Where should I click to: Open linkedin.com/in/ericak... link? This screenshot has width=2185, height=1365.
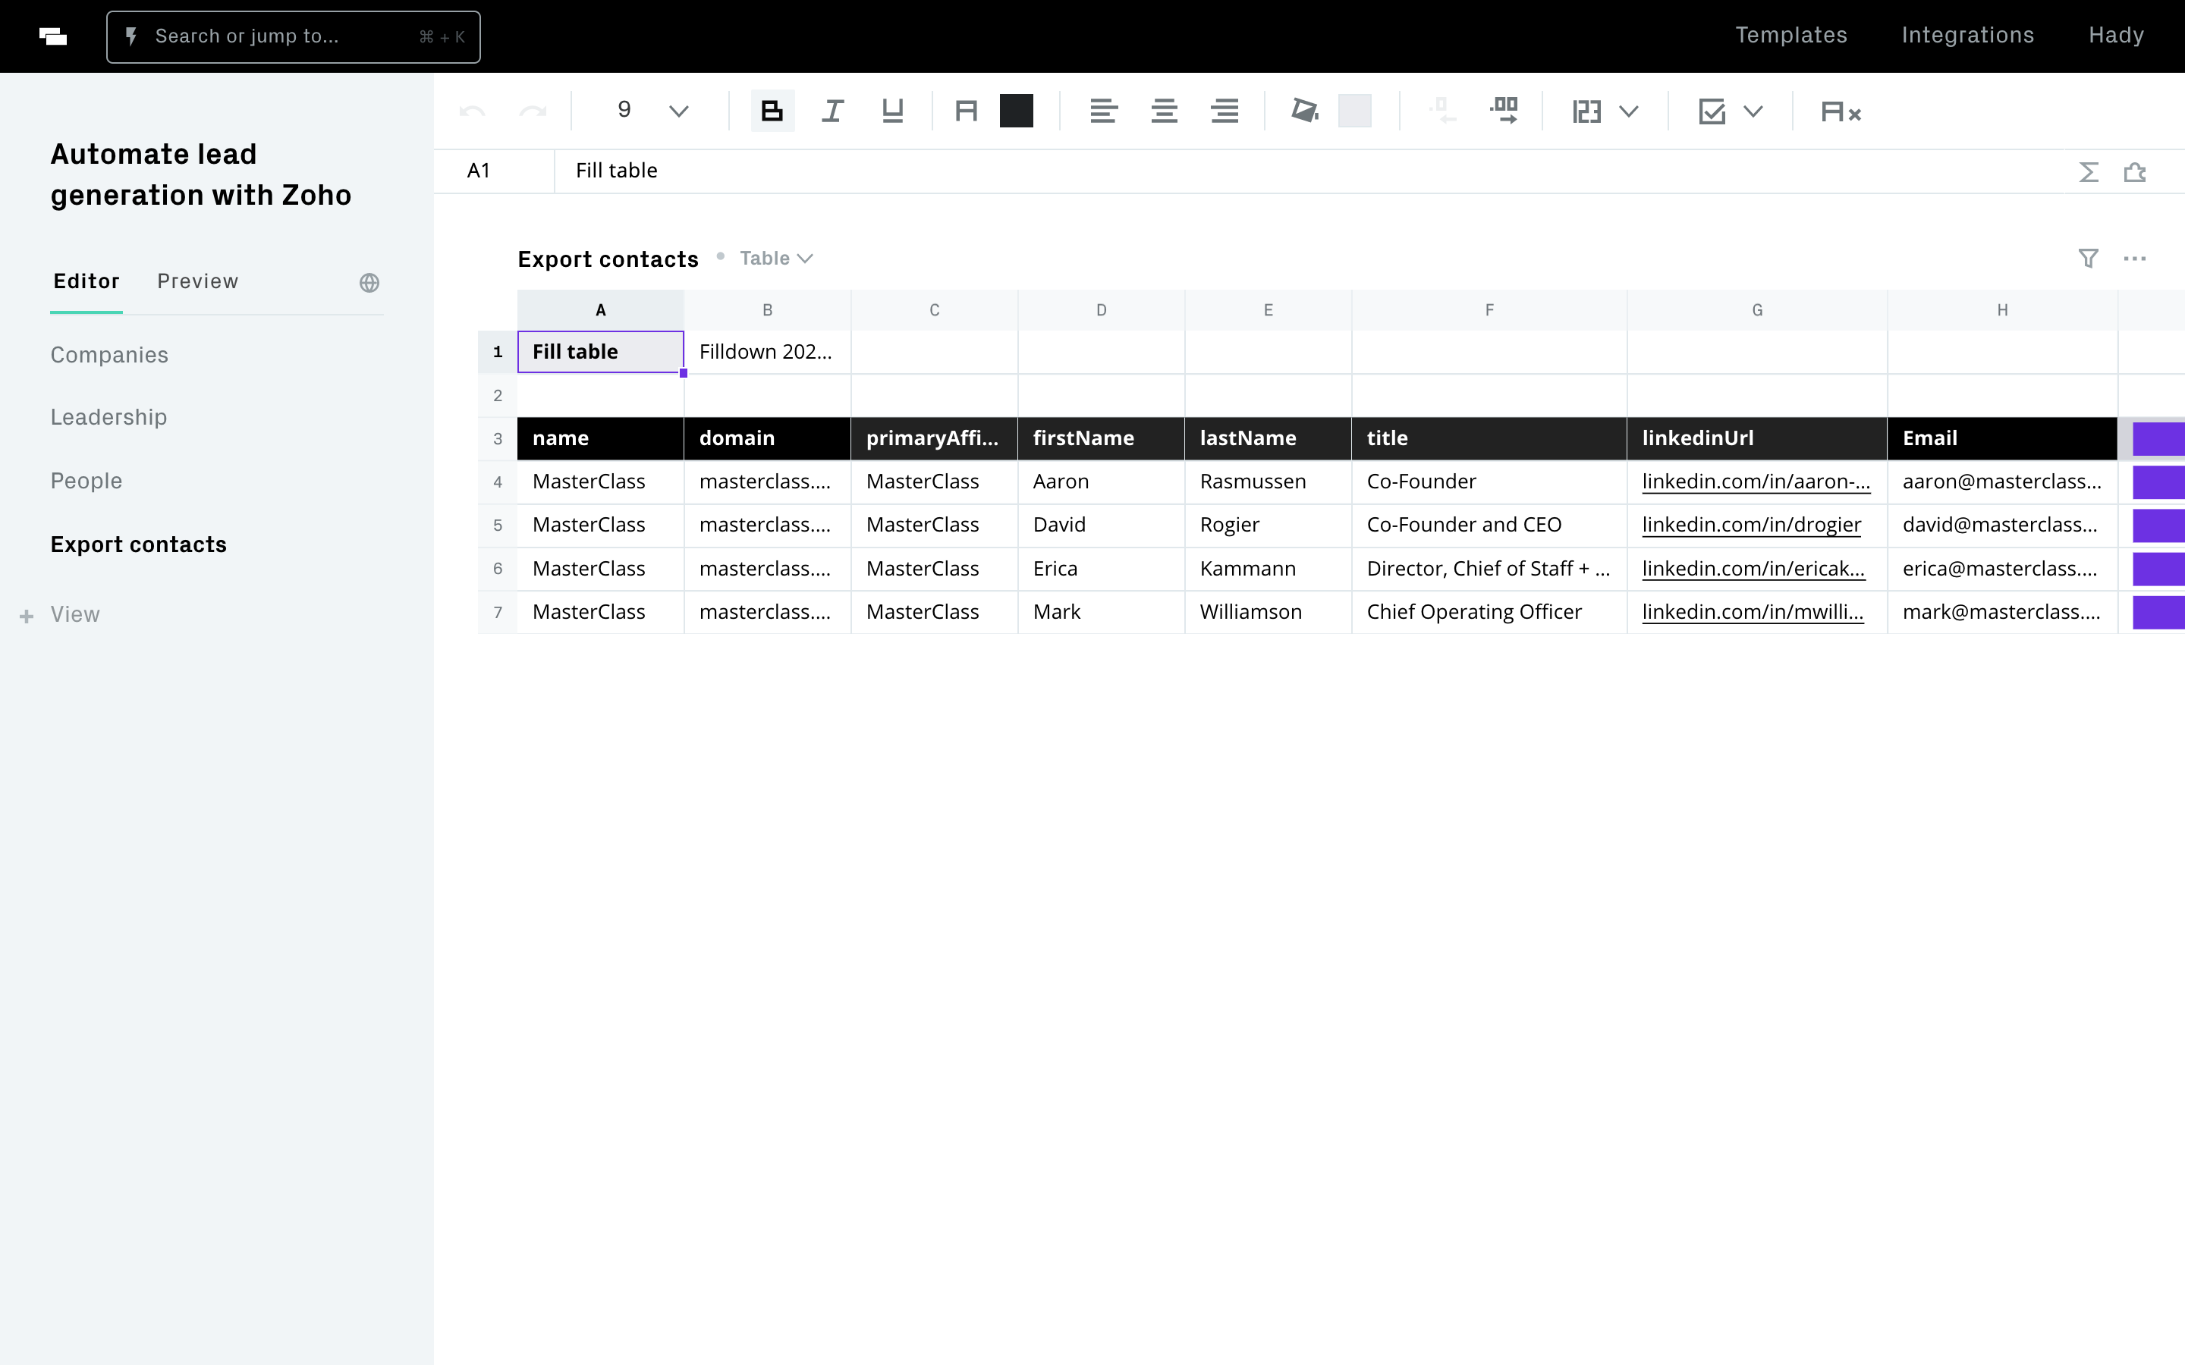(1753, 569)
